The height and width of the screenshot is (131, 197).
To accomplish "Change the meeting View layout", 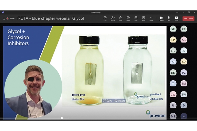I will tap(136, 19).
